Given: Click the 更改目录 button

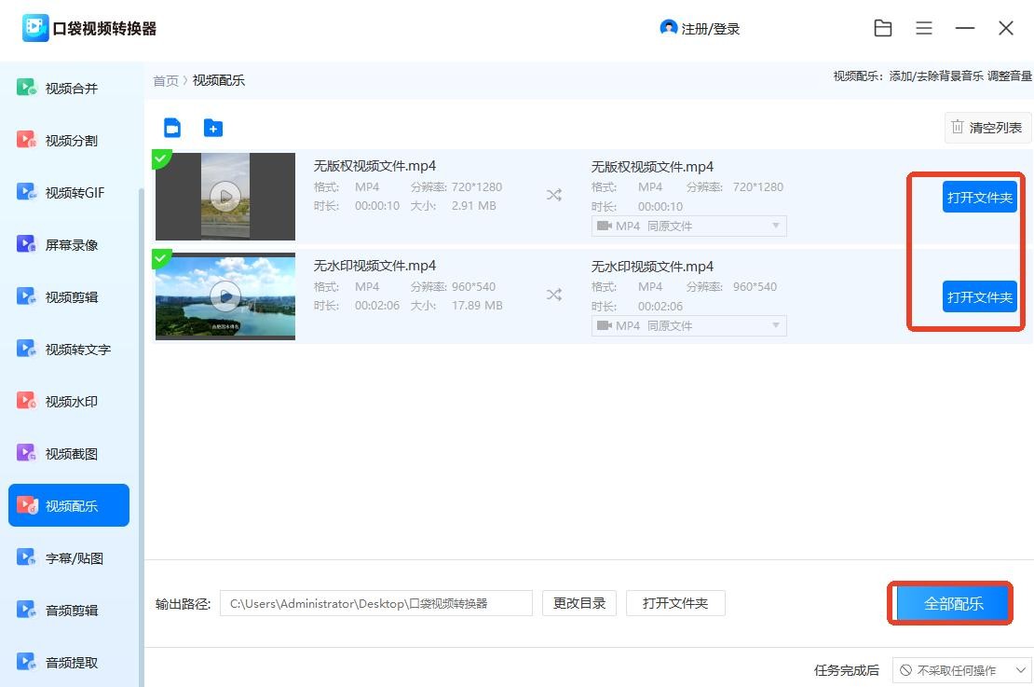Looking at the screenshot, I should coord(578,603).
